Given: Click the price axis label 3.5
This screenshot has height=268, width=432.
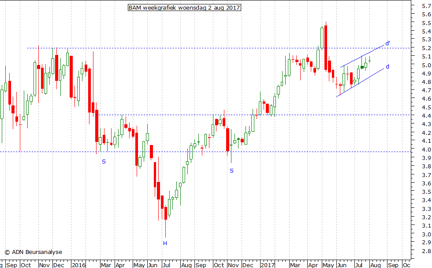Looking at the screenshot, I should (x=427, y=192).
